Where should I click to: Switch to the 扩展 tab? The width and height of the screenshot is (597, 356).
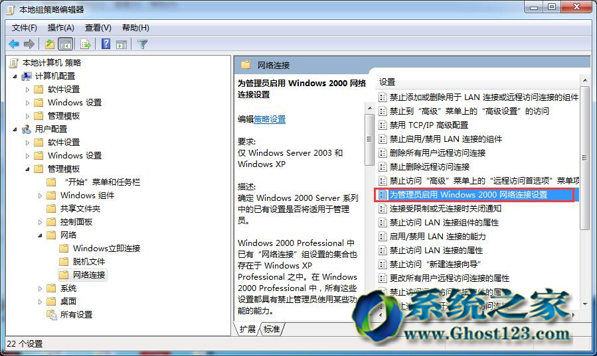pos(247,329)
